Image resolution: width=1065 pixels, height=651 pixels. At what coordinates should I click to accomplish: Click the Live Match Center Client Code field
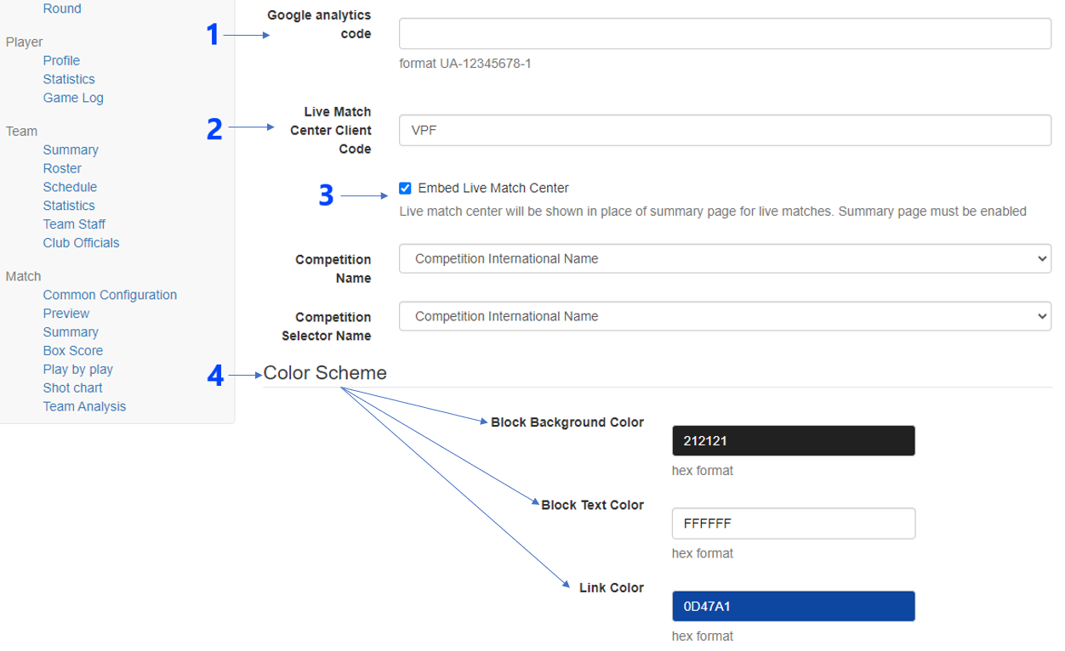coord(725,131)
